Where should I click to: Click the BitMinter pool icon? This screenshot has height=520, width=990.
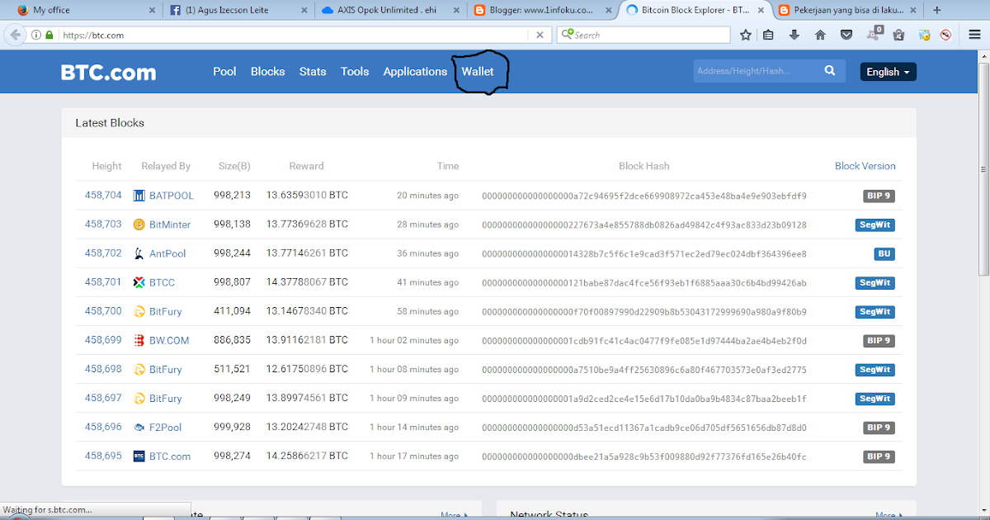tap(139, 225)
